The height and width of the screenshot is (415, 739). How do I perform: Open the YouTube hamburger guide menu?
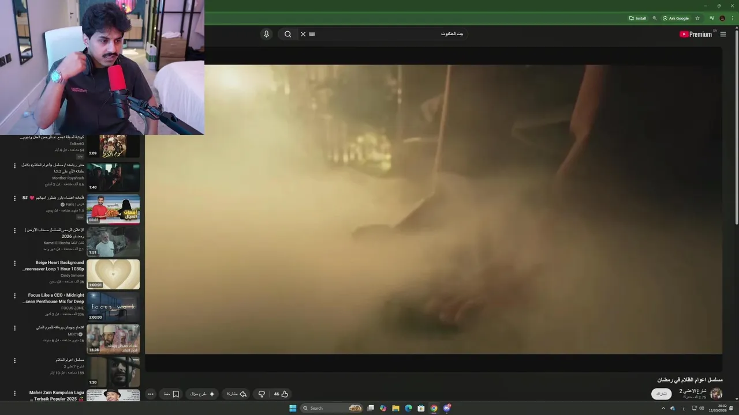[x=723, y=34]
